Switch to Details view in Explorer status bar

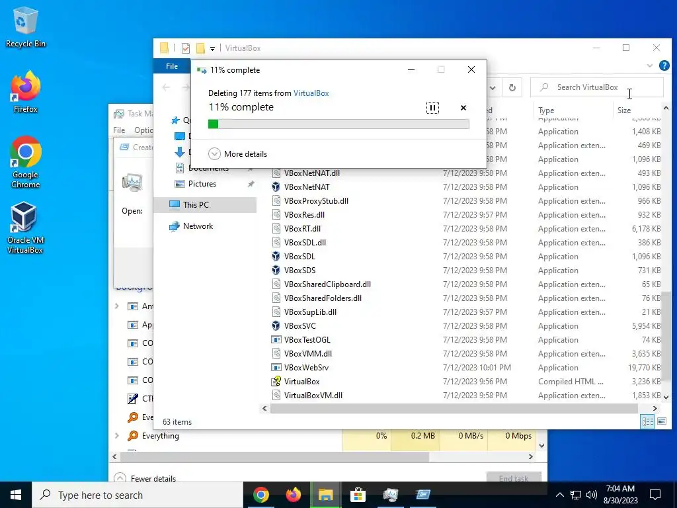(647, 421)
